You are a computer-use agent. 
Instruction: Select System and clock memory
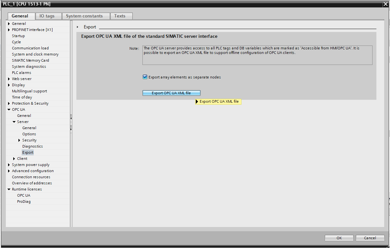(35, 54)
